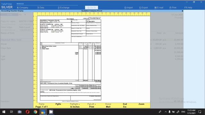Open People icon in system tray
Viewport: 205px width, 115px height.
[160, 112]
